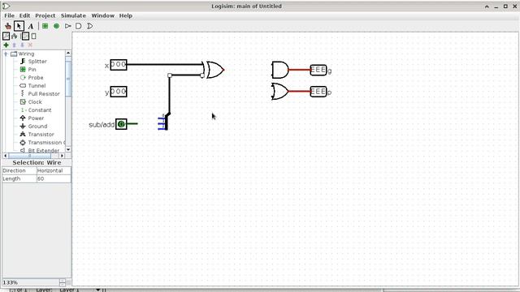Select Constant in Wiring library
This screenshot has width=520, height=292.
tap(40, 110)
